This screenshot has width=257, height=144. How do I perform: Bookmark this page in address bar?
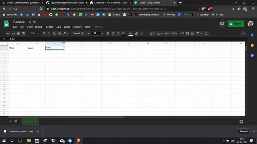[x=41, y=9]
